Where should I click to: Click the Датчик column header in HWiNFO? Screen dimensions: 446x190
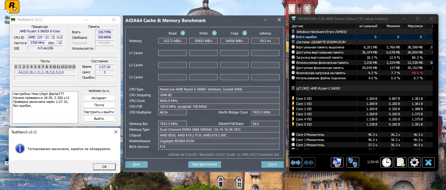[324, 26]
